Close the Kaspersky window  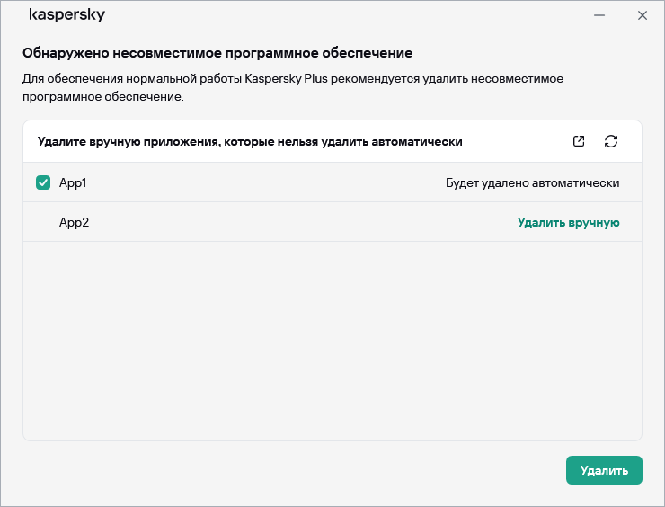(x=642, y=15)
